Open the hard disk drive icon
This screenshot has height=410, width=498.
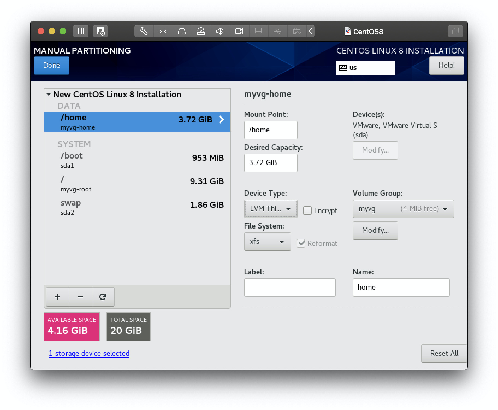point(182,31)
